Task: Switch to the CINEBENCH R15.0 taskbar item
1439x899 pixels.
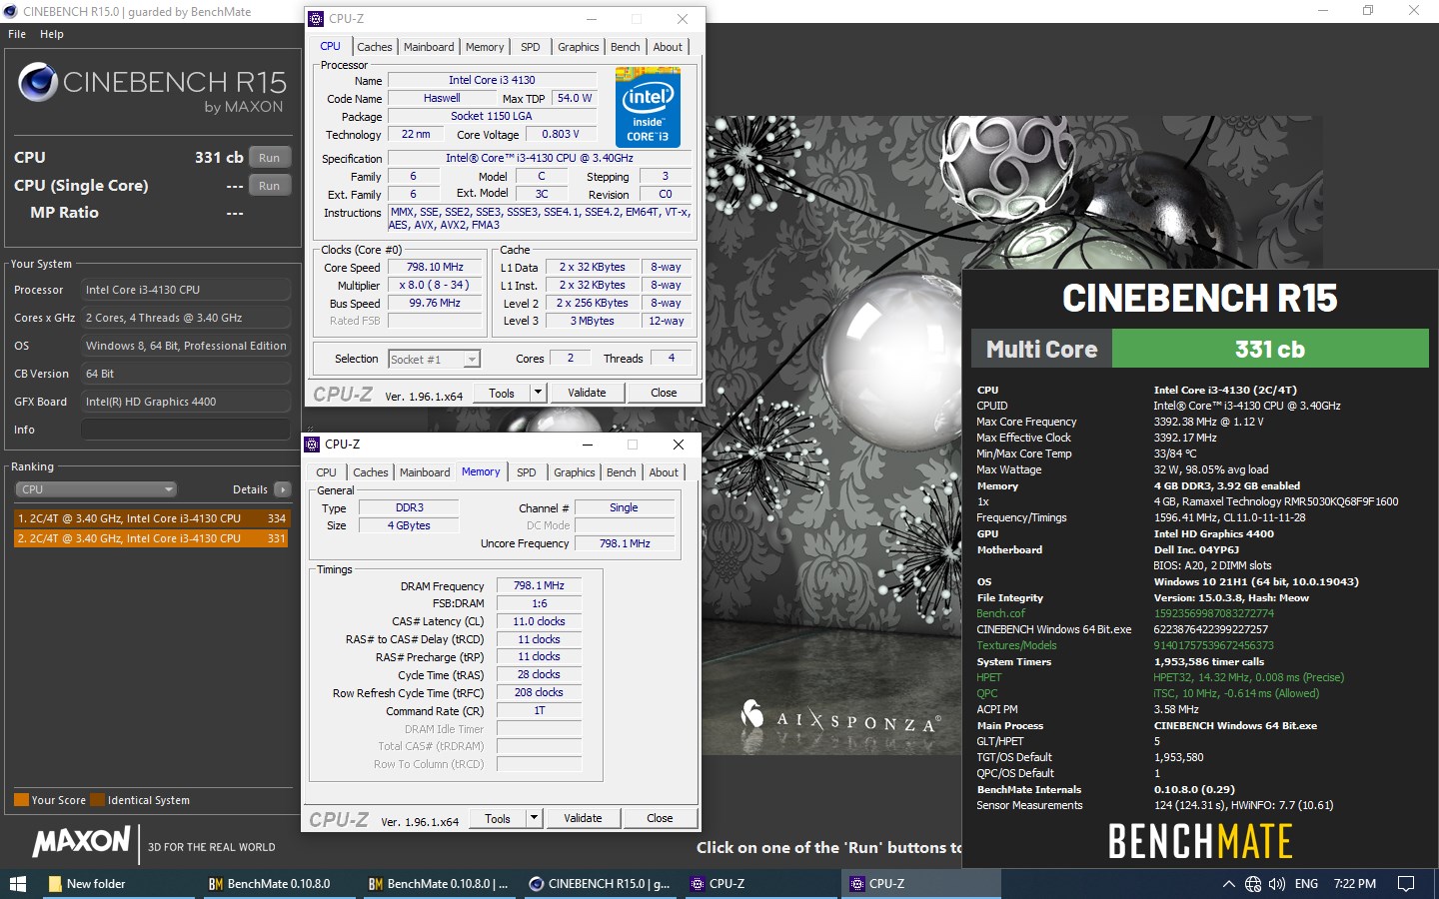Action: pyautogui.click(x=600, y=884)
